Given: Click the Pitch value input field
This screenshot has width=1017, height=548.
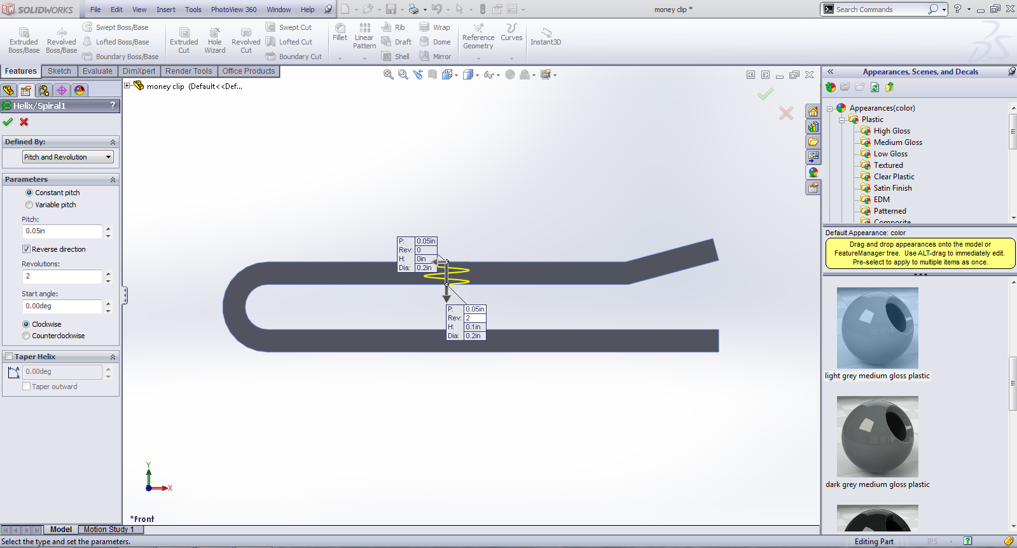Looking at the screenshot, I should 62,231.
